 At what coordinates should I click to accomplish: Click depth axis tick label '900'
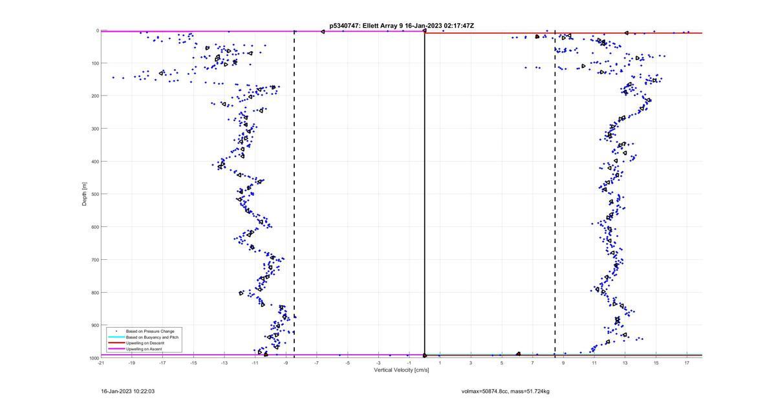94,325
